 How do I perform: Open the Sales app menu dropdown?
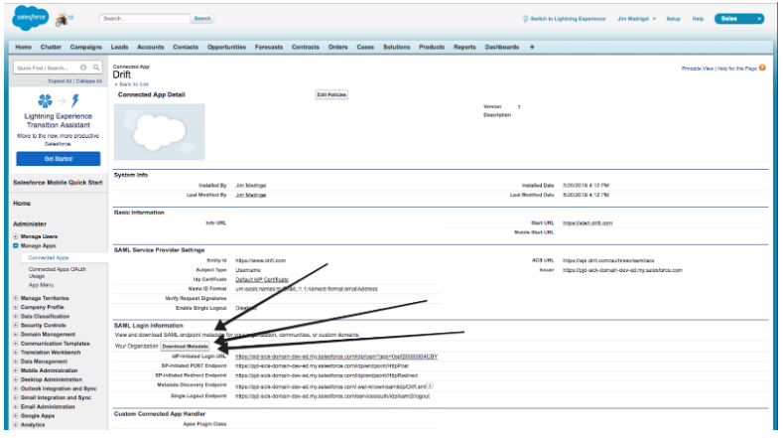click(739, 19)
